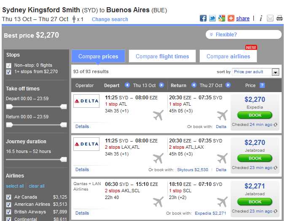Screen dimensions: 285x221
Task: Clear all airlines link
Action: 37,186
